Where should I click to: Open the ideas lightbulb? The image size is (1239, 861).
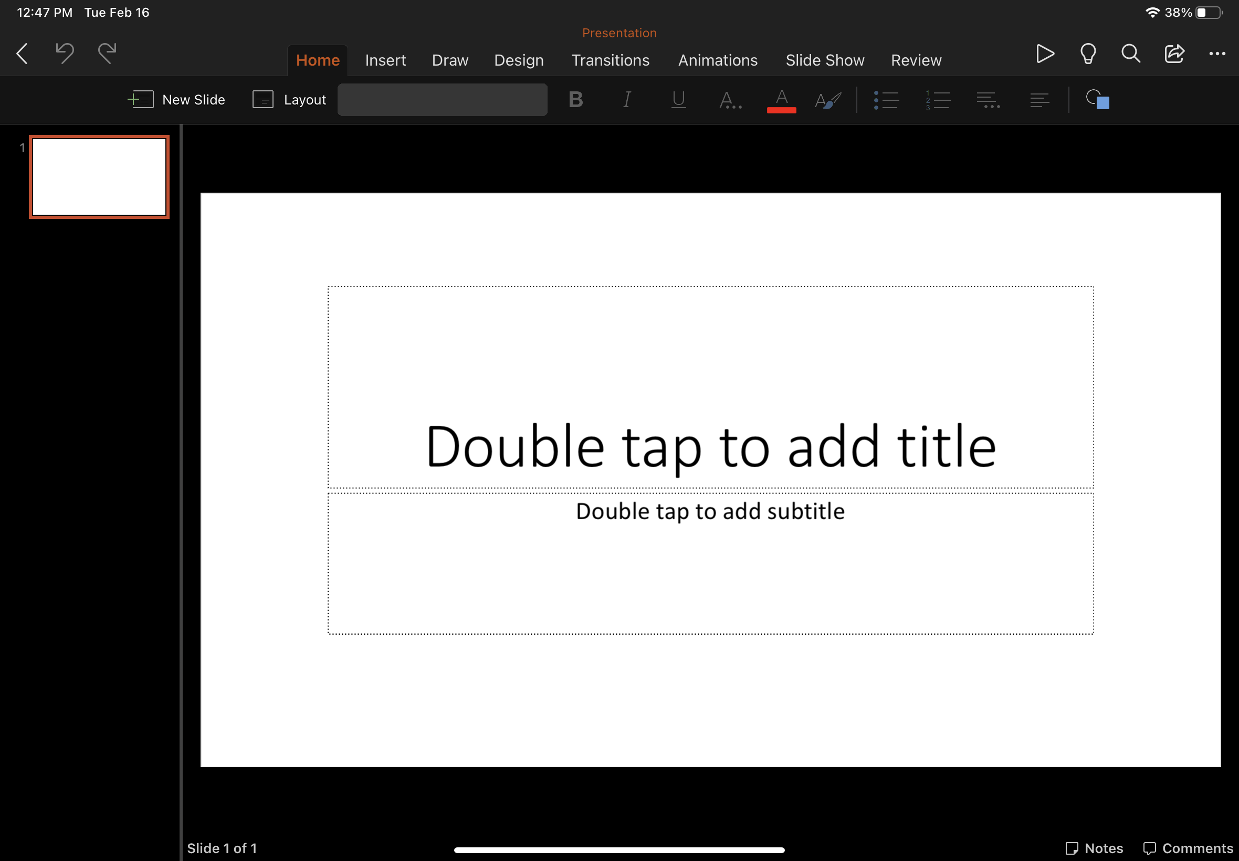click(1087, 54)
